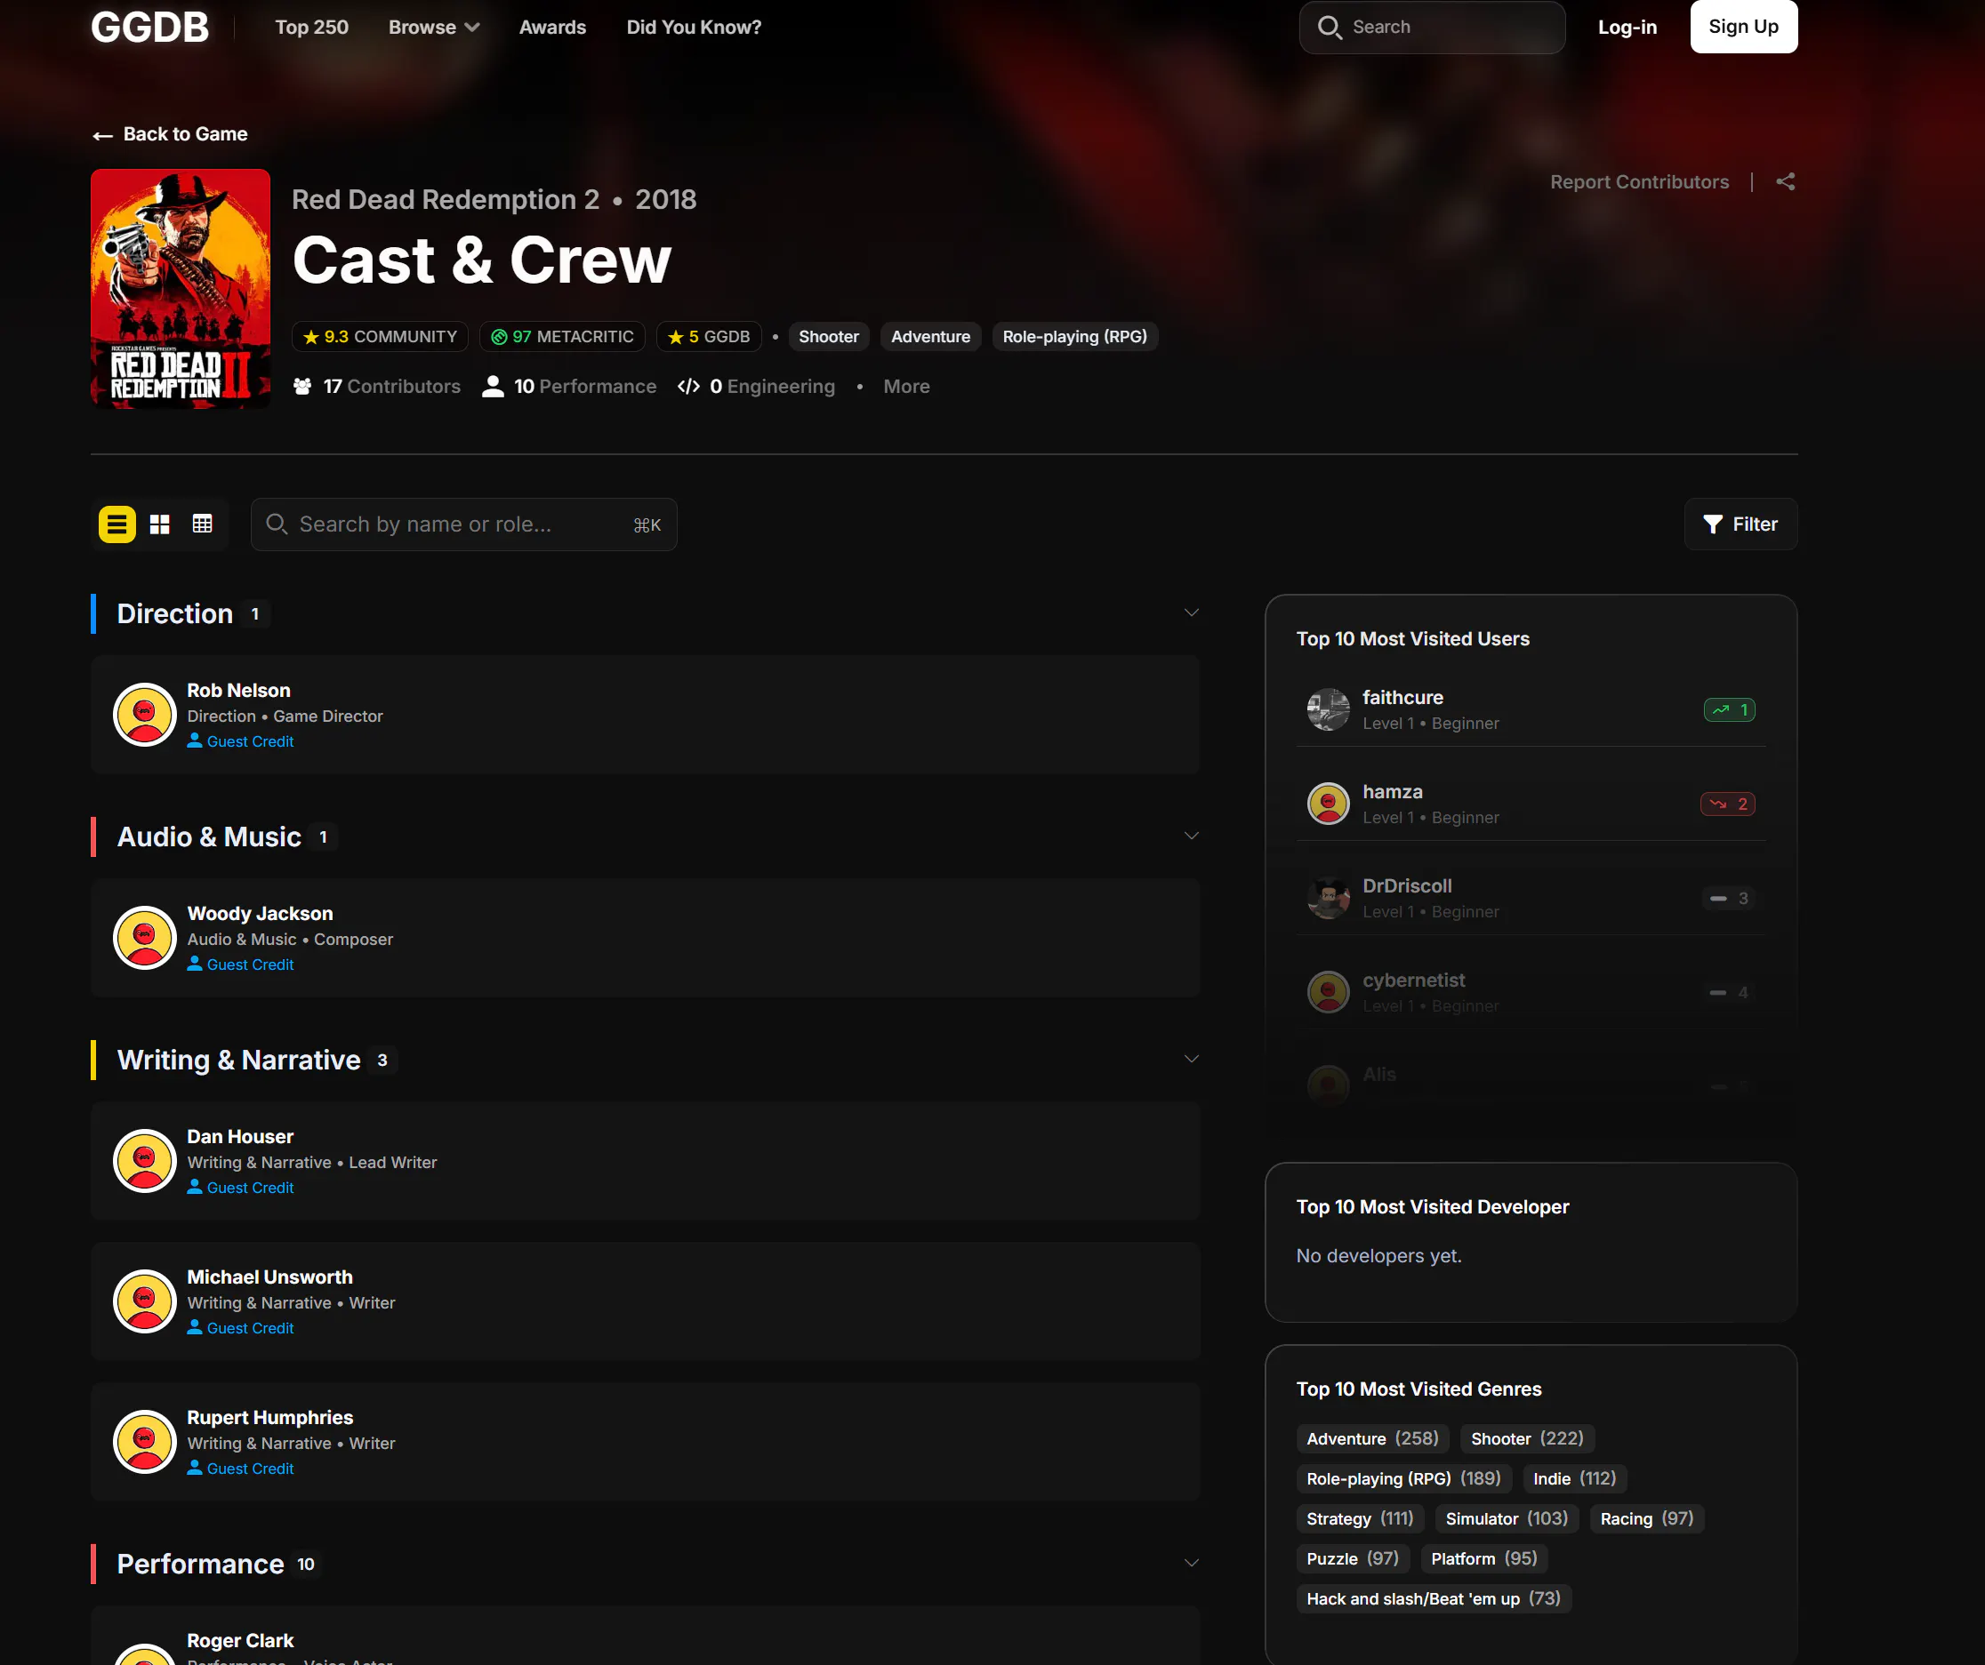Jump to the 10 Performance section

(x=569, y=387)
